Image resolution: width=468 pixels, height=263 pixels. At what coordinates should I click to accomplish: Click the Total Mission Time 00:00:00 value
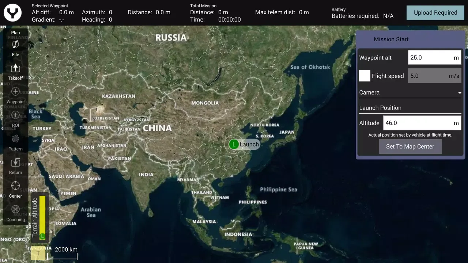(230, 20)
